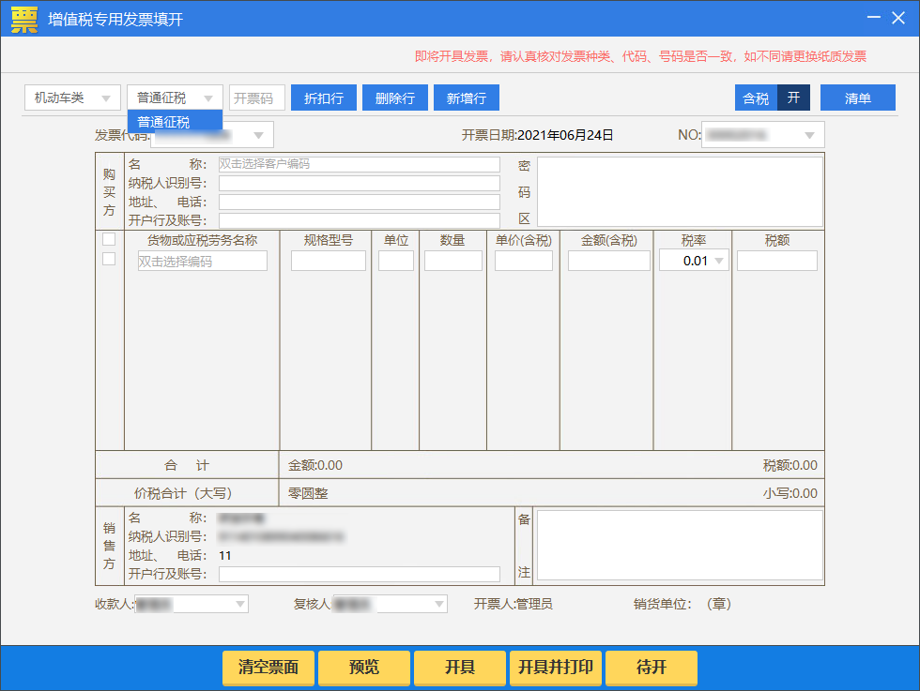Open the 发票代码 dropdown arrow
The width and height of the screenshot is (920, 691).
(258, 135)
